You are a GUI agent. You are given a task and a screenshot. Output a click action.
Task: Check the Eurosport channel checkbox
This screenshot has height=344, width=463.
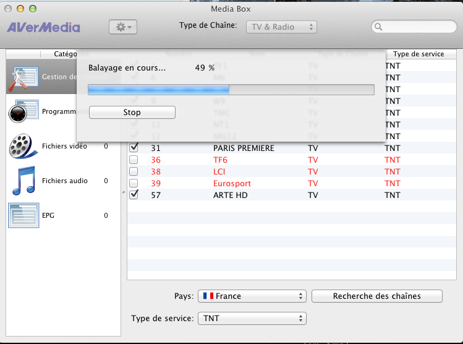134,183
